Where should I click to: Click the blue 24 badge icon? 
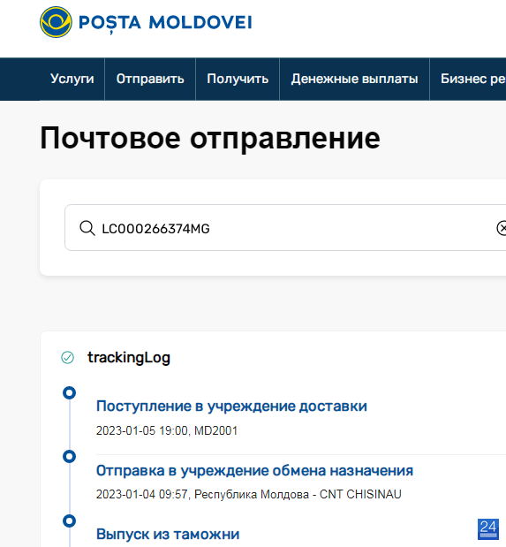point(488,528)
